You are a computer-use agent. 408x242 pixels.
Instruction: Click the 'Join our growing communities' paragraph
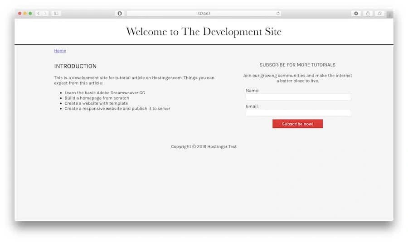tap(297, 78)
